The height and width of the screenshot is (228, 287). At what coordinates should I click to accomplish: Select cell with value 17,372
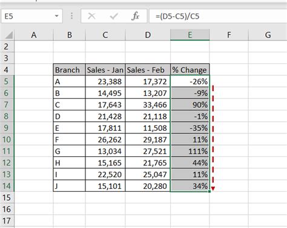[x=148, y=81]
